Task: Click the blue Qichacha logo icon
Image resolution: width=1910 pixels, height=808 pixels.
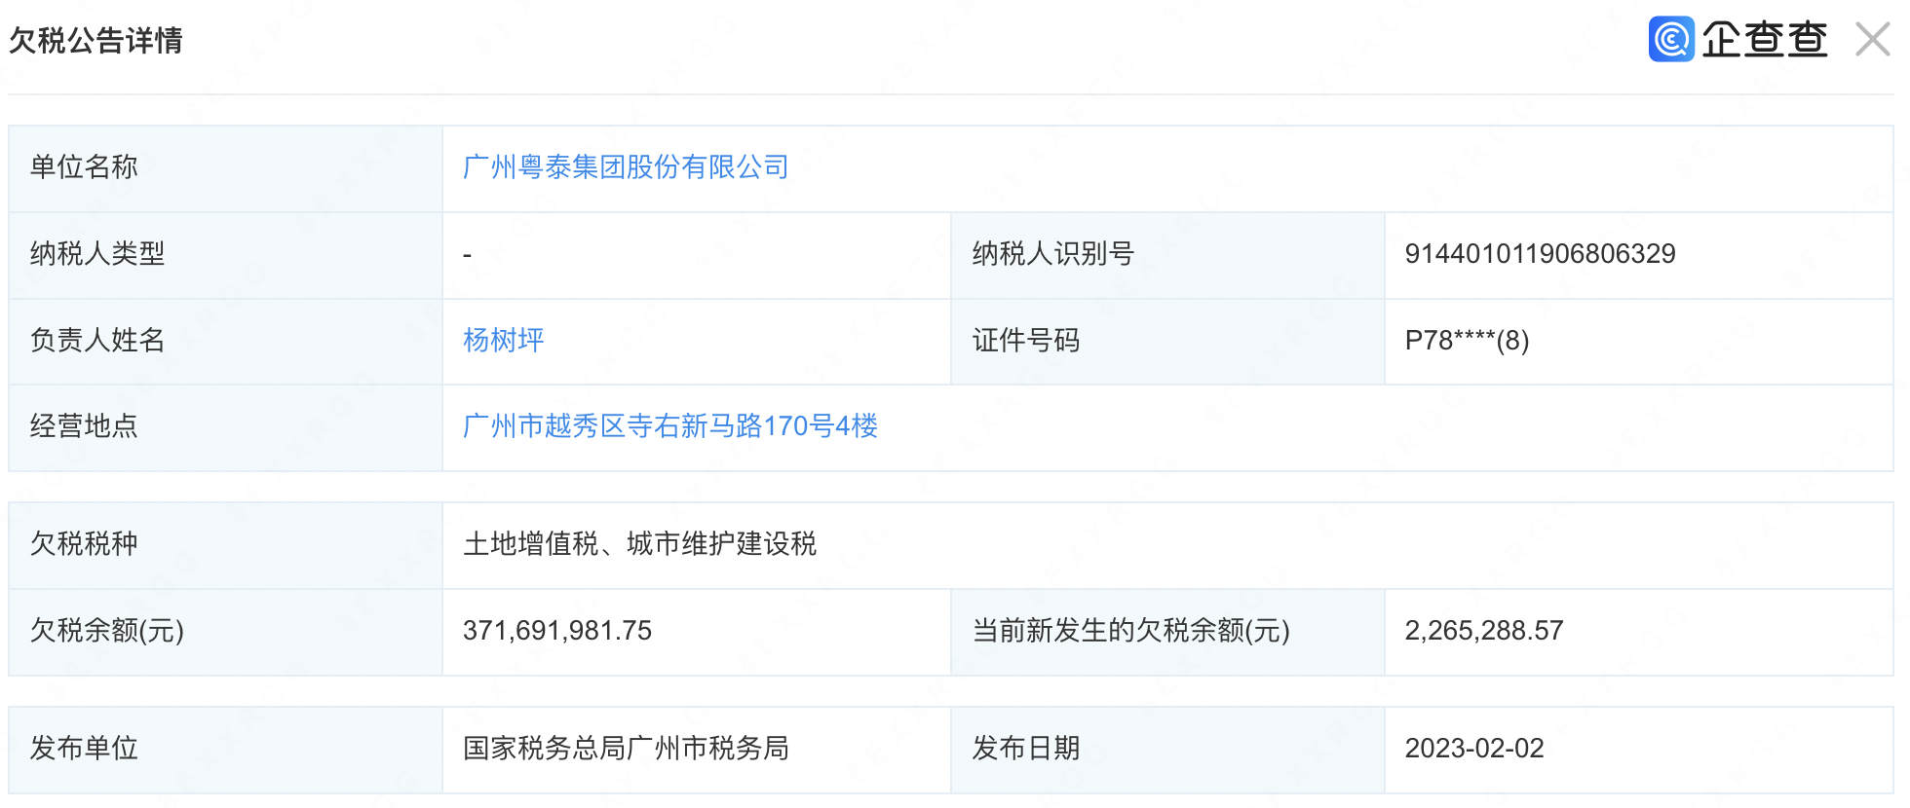Action: pyautogui.click(x=1670, y=40)
